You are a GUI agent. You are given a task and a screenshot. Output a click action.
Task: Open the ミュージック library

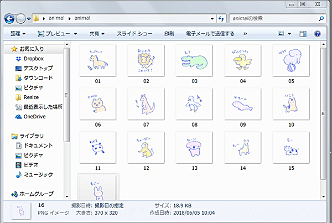[x=38, y=174]
